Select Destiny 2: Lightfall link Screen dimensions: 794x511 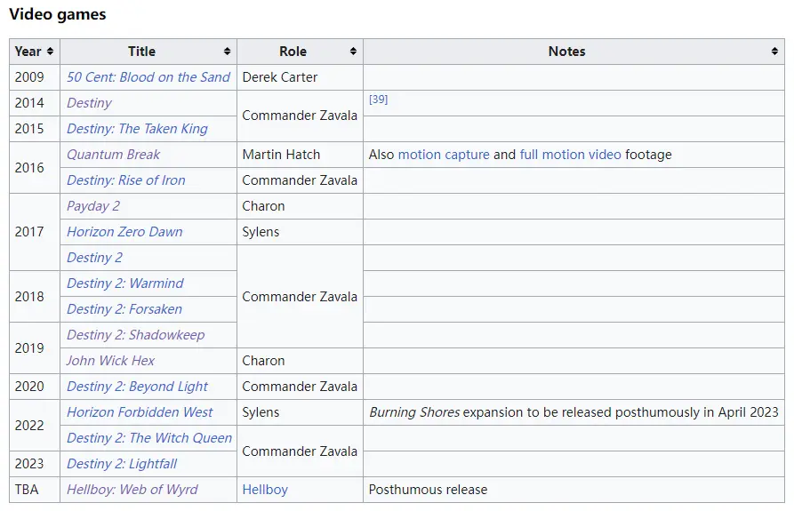pos(122,464)
